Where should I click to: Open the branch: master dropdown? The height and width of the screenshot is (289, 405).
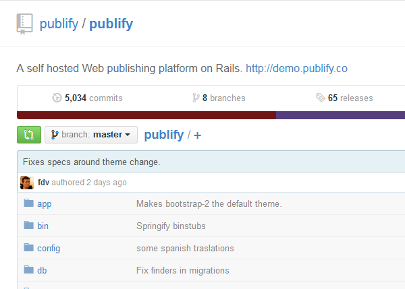[x=91, y=135]
